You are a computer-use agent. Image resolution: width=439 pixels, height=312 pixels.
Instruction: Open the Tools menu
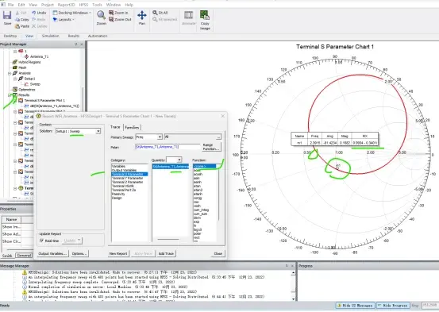point(97,5)
